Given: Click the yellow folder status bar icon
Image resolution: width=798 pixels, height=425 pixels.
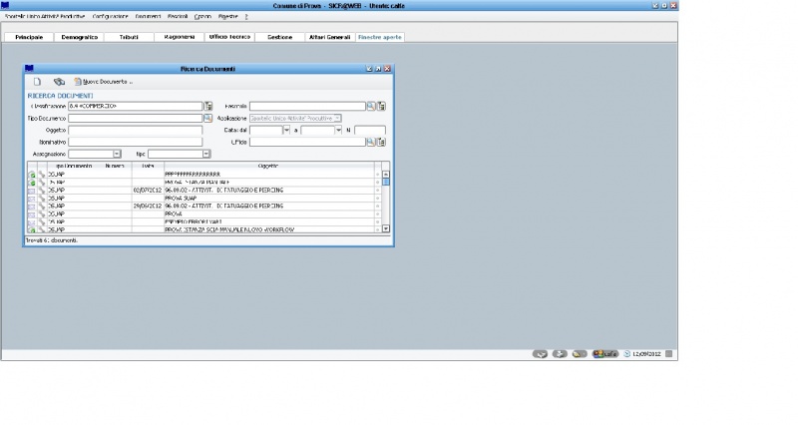Looking at the screenshot, I should [580, 354].
